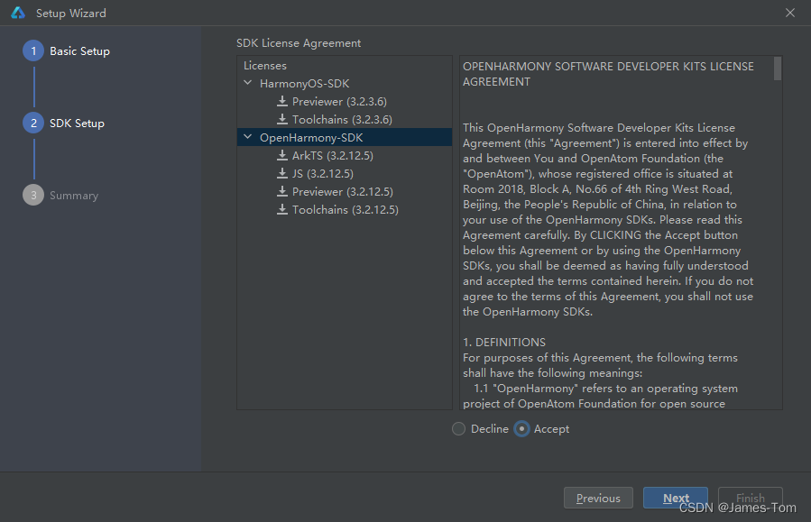Viewport: 811px width, 522px height.
Task: Click download icon beside OpenHarmony Toolchains (3.2.12.5)
Action: tap(281, 210)
